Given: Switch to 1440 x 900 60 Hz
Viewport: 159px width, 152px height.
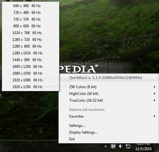Looking at the screenshot, I should tap(30, 60).
